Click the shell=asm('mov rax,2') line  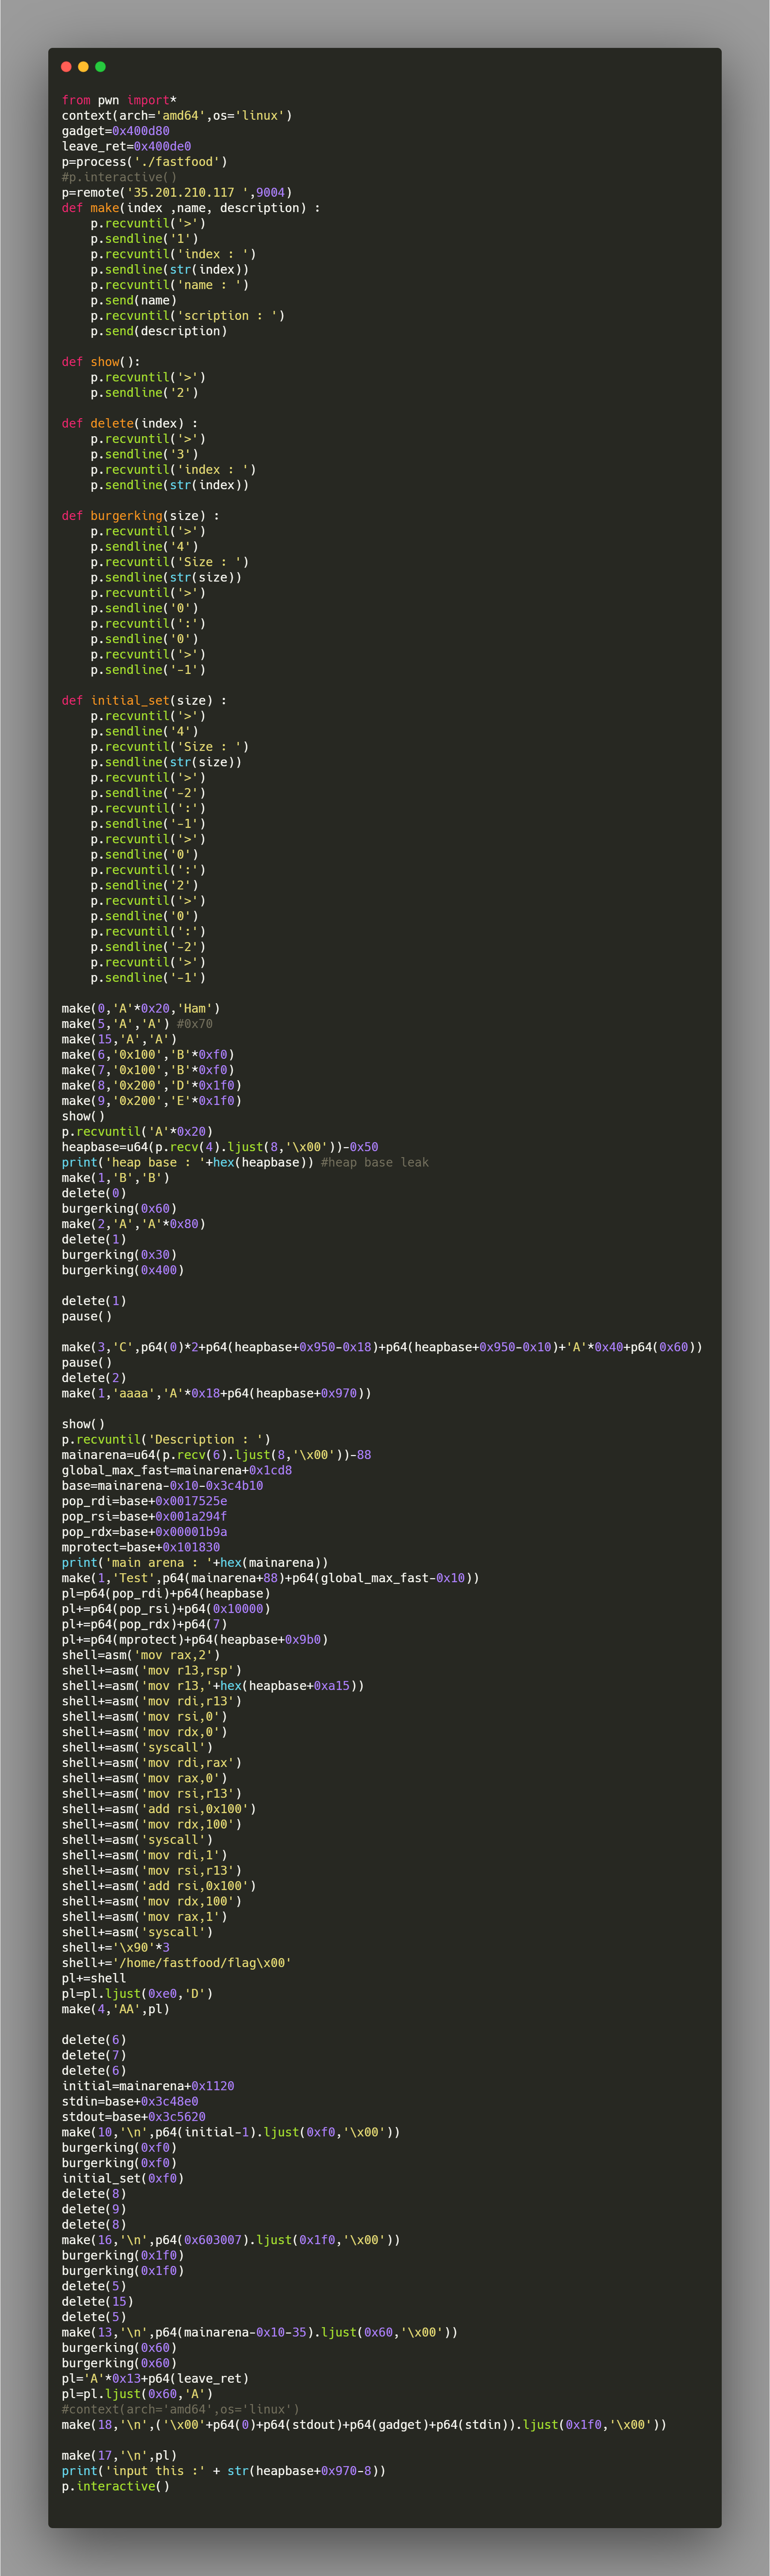tap(141, 1655)
